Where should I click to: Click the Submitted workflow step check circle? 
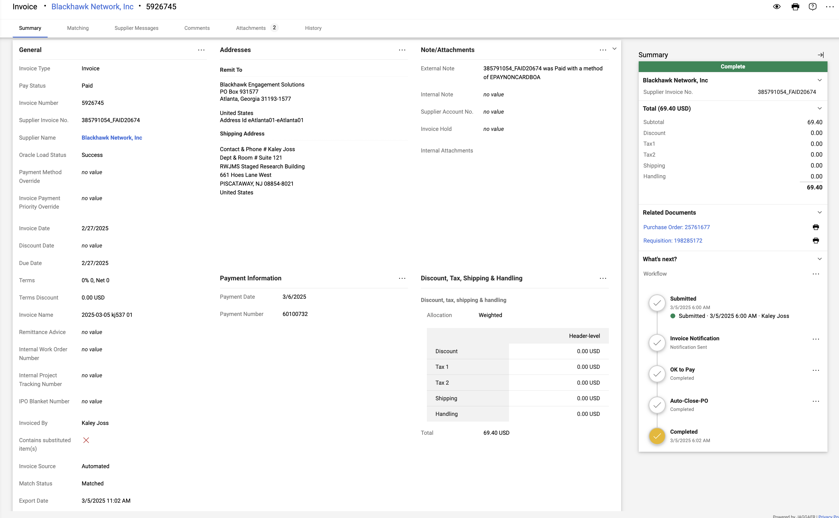(x=657, y=303)
